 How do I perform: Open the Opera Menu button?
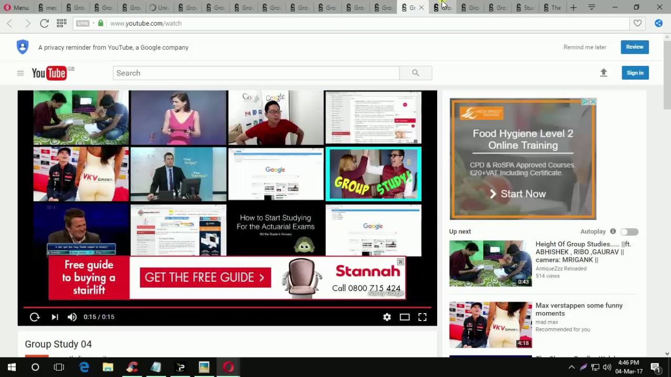tap(16, 8)
